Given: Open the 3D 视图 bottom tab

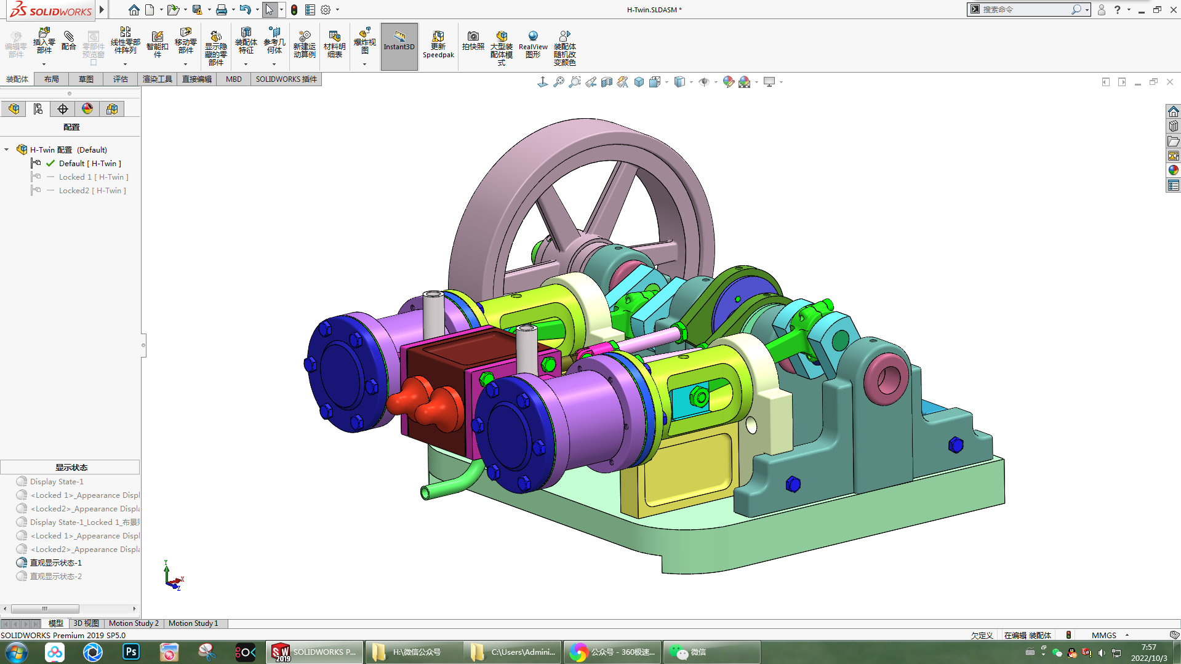Looking at the screenshot, I should tap(86, 623).
